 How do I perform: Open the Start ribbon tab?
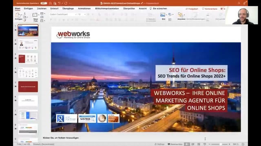pos(18,9)
